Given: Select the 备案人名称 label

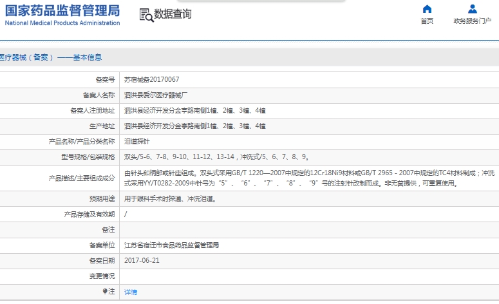Looking at the screenshot, I should click(99, 95).
